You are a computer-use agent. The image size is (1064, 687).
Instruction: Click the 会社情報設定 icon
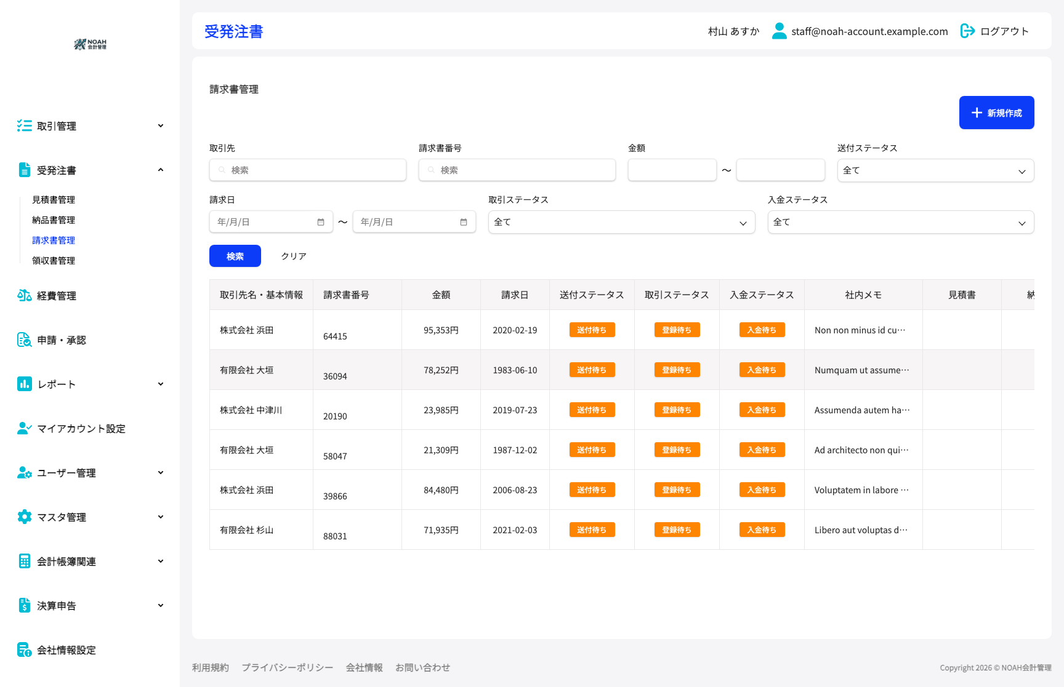[25, 649]
